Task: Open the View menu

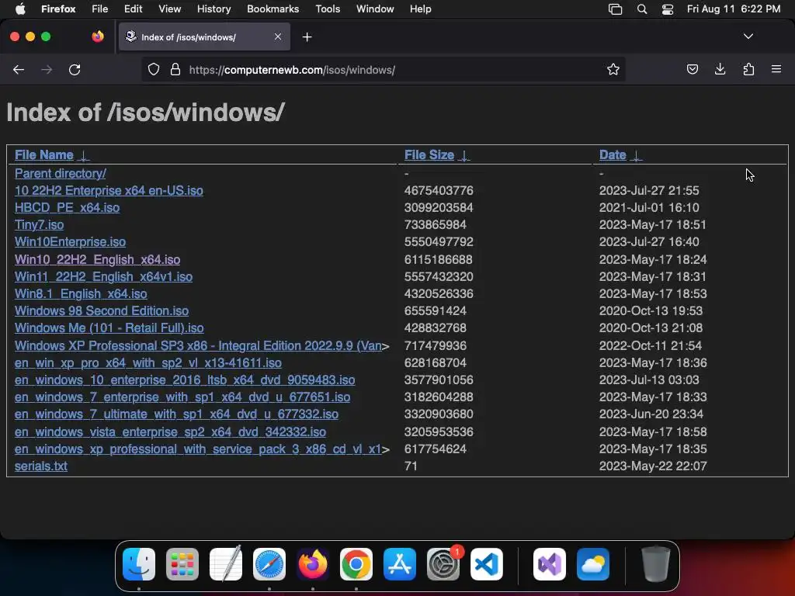Action: pos(169,9)
